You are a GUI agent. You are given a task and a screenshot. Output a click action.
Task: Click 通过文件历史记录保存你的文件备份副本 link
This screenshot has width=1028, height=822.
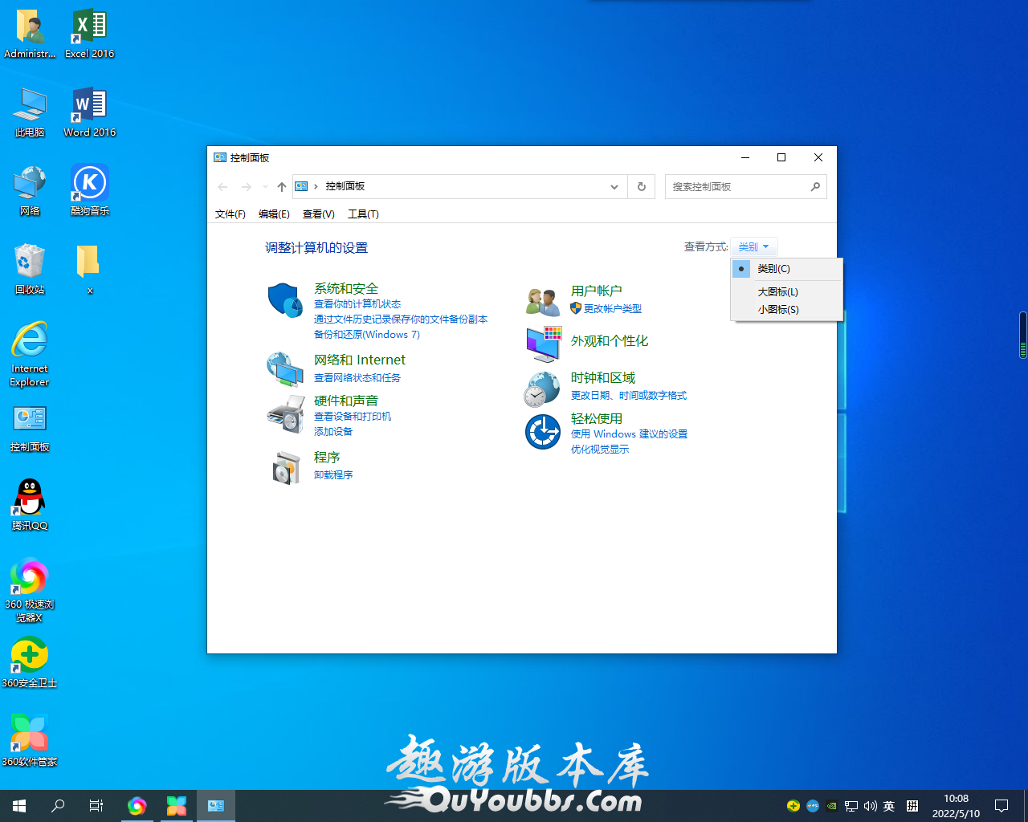pyautogui.click(x=401, y=319)
